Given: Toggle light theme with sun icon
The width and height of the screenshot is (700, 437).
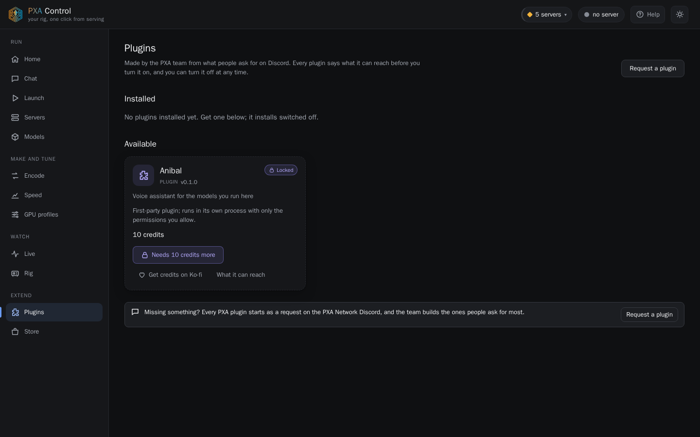Looking at the screenshot, I should coord(680,15).
